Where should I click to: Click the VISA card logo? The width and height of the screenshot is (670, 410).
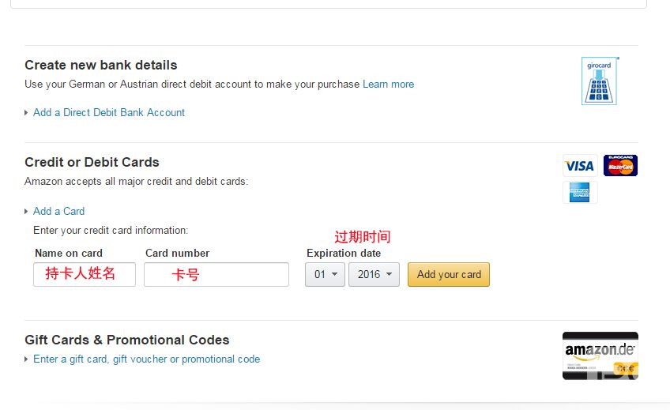point(580,166)
